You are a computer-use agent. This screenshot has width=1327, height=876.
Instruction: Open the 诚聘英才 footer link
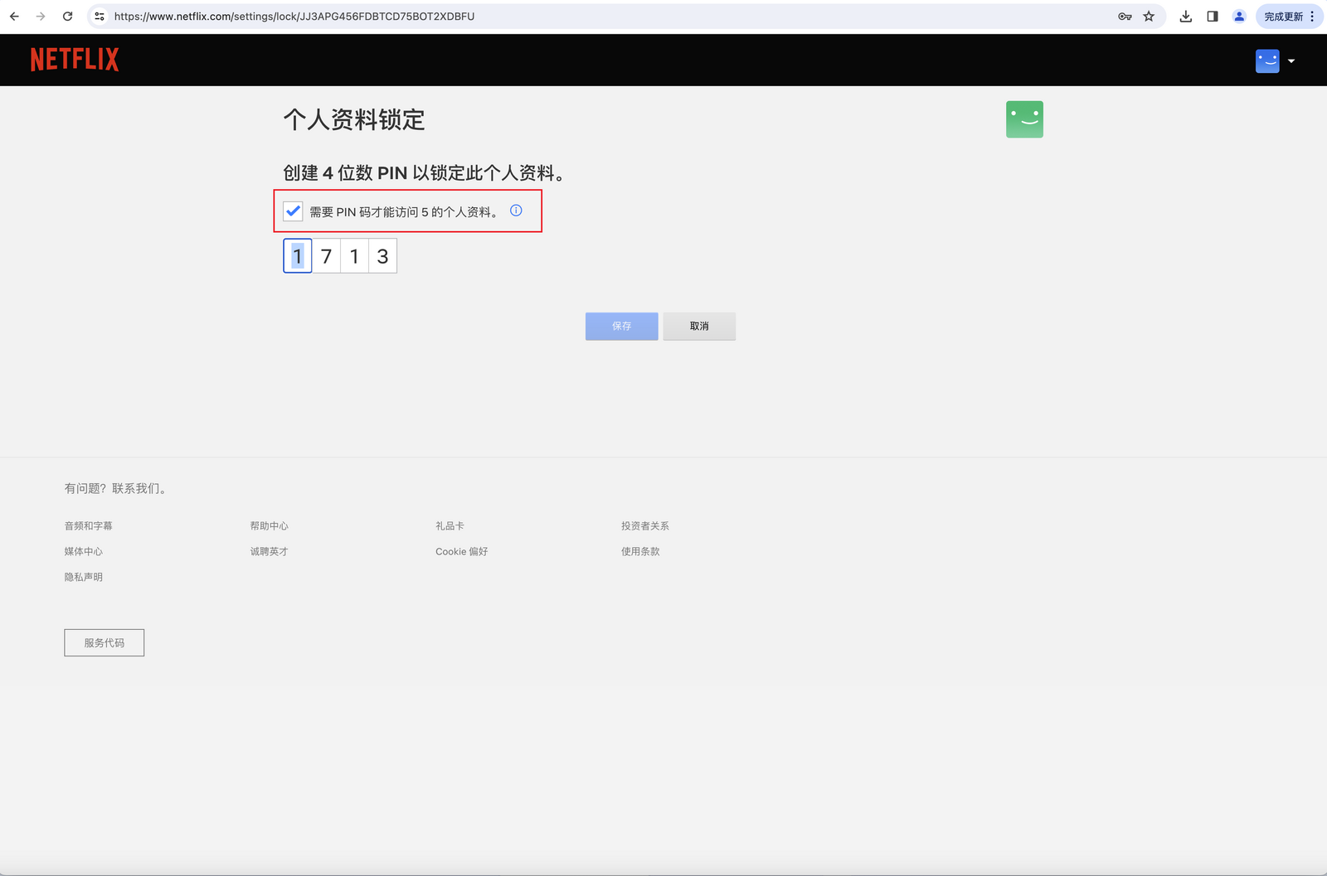270,551
